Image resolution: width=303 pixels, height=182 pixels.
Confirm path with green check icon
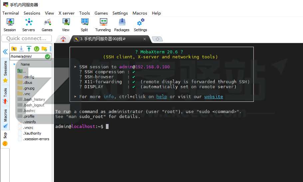pyautogui.click(x=48, y=57)
